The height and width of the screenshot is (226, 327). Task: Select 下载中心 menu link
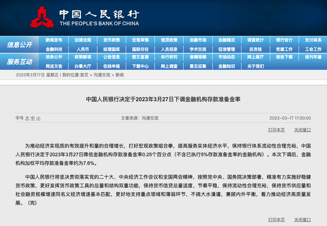140,66
